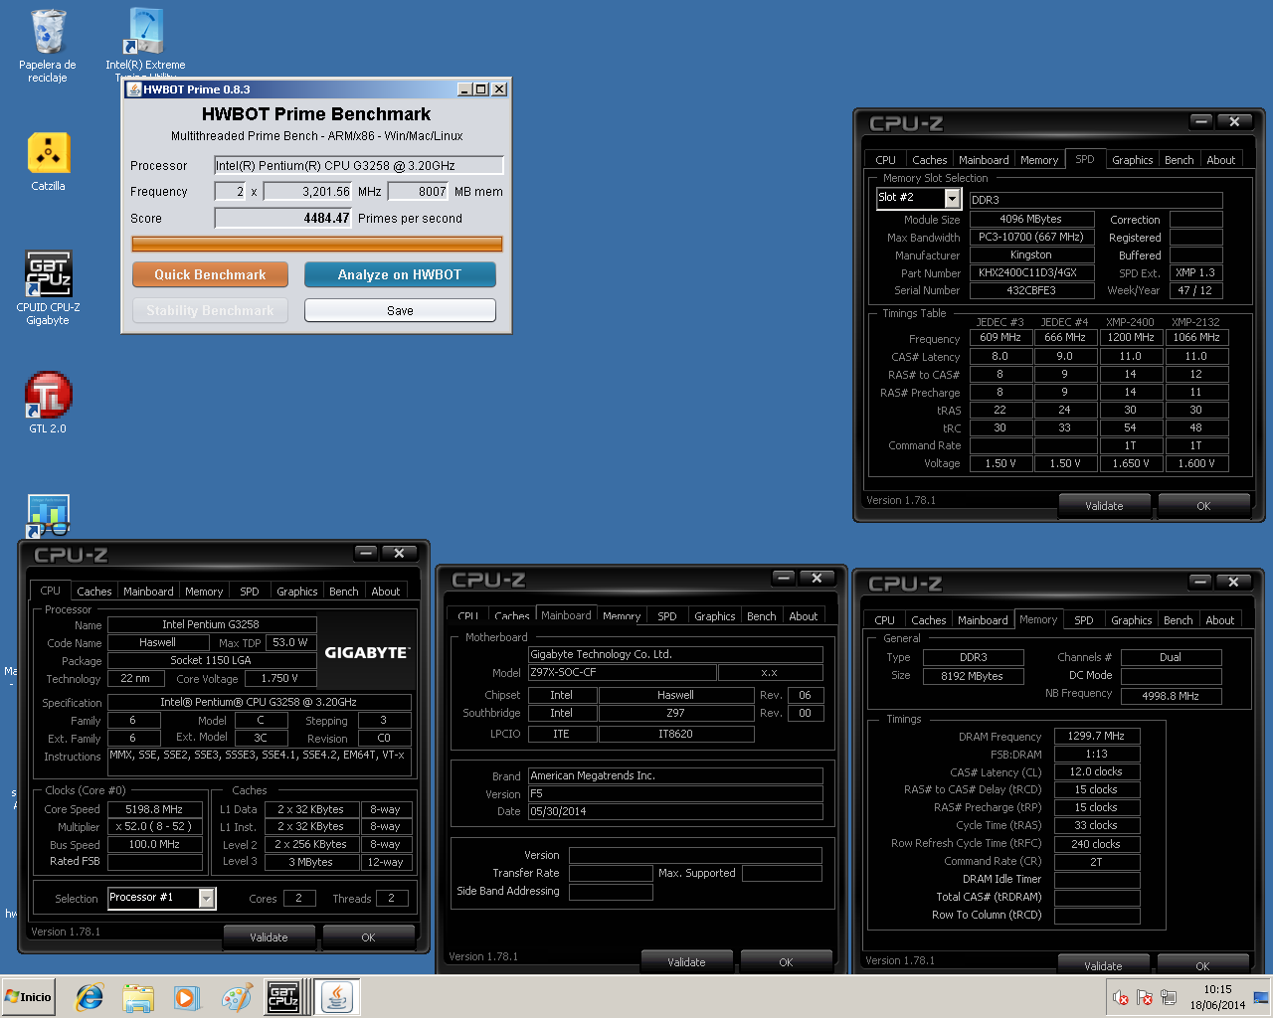Click OK in Memory CPU-Z window

pyautogui.click(x=1202, y=966)
